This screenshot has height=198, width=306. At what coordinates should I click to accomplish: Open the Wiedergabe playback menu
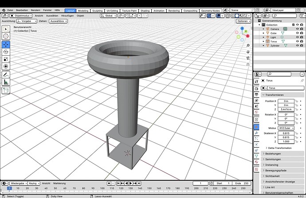[x=19, y=183]
